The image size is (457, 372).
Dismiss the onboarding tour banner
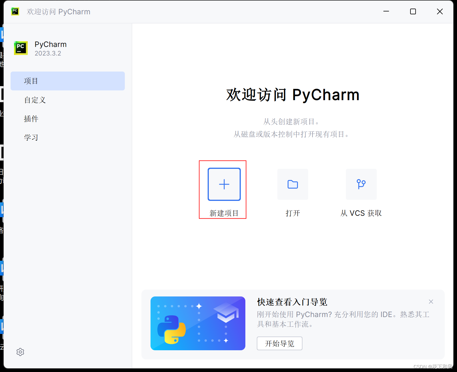pos(431,302)
